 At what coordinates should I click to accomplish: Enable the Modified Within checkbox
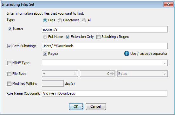(x=9, y=83)
